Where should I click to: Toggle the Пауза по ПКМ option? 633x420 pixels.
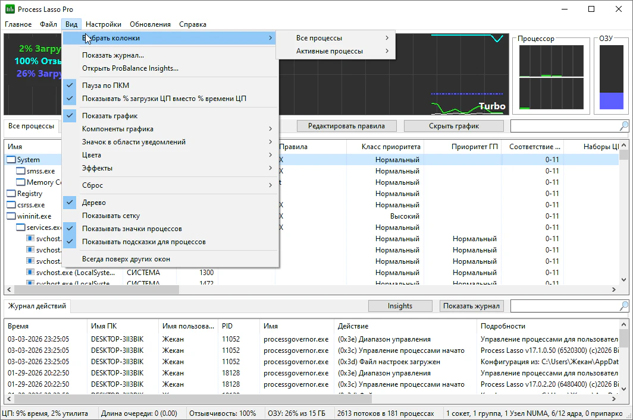(105, 86)
